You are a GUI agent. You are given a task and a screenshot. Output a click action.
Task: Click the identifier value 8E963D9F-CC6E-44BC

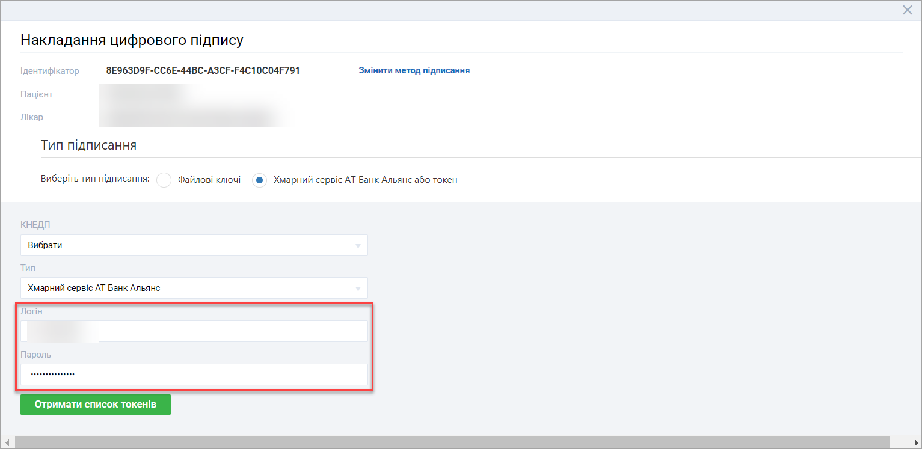tap(203, 71)
